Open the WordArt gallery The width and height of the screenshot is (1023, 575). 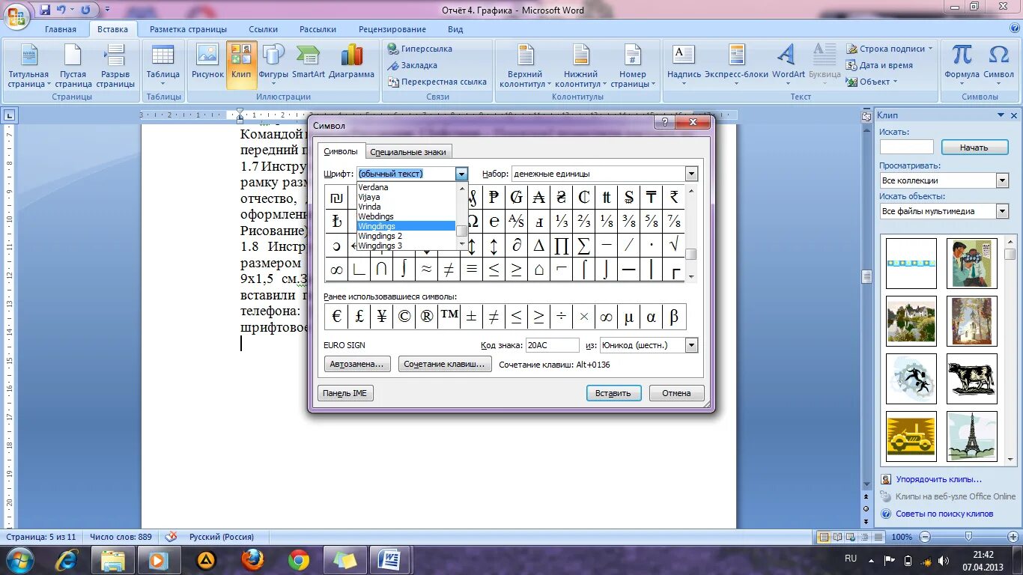click(x=788, y=66)
